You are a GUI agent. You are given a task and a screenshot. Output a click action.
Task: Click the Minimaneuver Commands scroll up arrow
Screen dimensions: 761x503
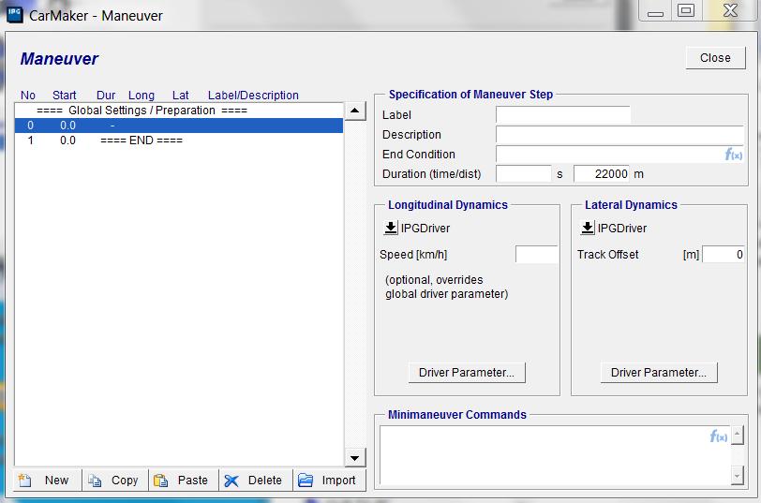click(738, 436)
